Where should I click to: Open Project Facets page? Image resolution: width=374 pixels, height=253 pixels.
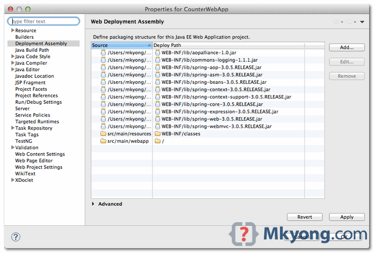click(31, 89)
